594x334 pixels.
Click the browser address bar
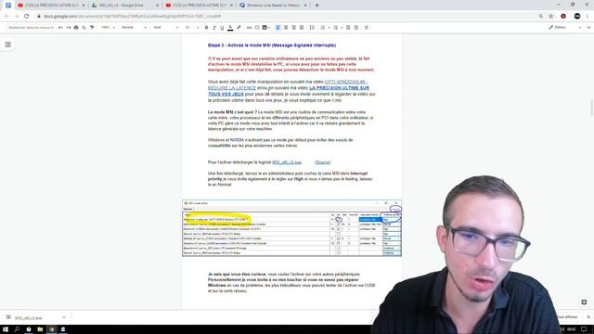(x=284, y=17)
